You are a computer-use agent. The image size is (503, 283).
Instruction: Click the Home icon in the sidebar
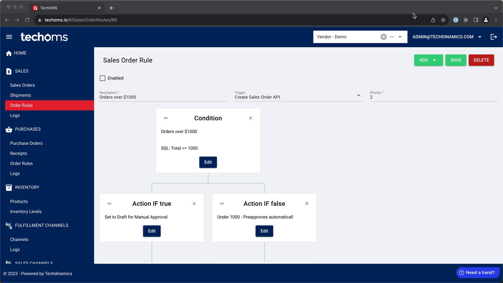pyautogui.click(x=9, y=53)
